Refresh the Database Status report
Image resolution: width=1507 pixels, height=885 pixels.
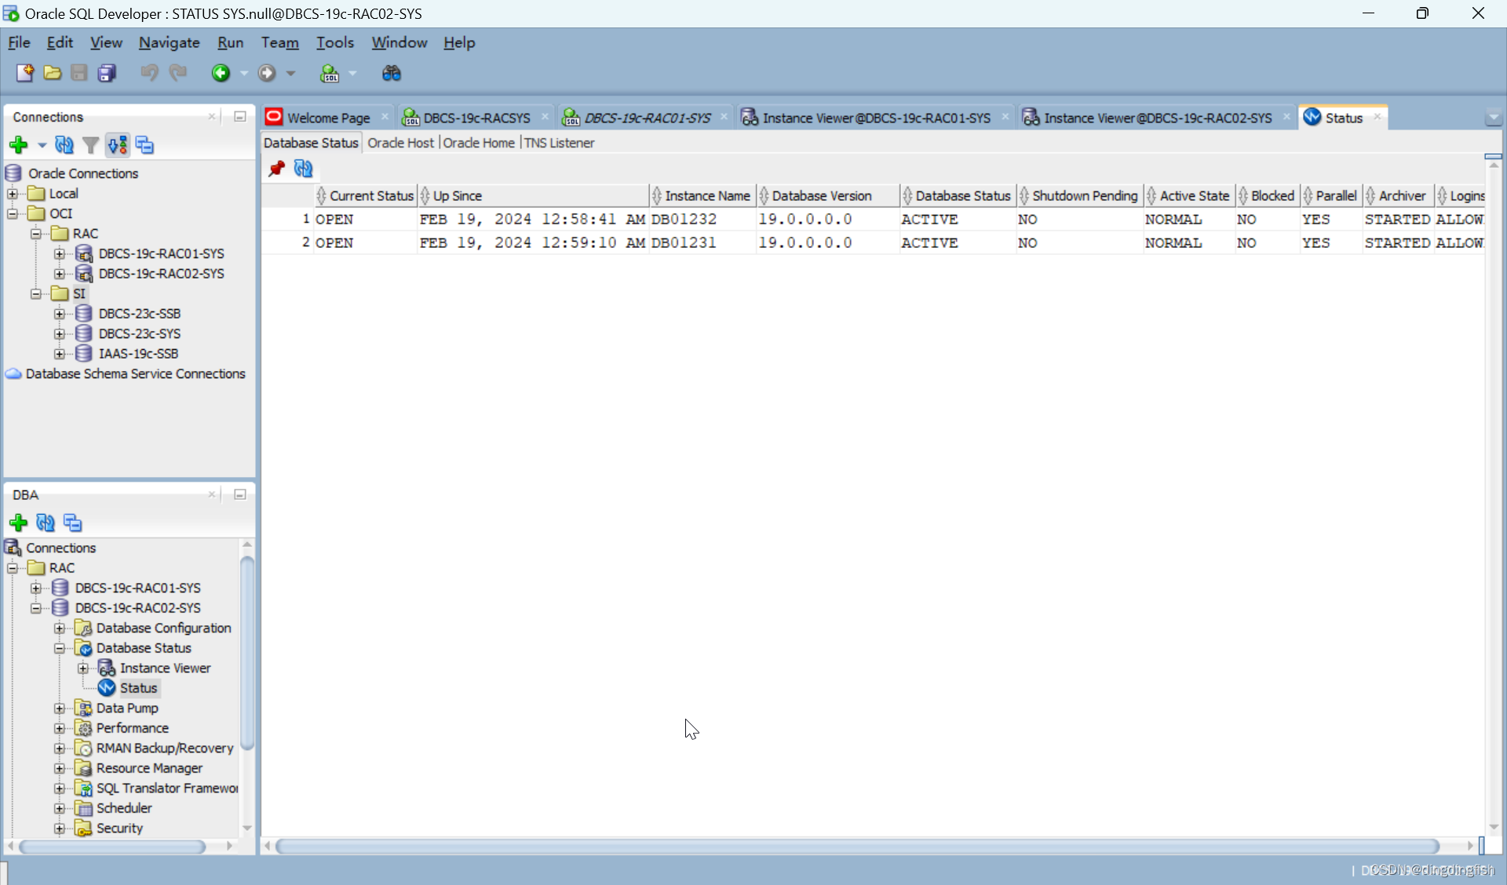pyautogui.click(x=303, y=169)
